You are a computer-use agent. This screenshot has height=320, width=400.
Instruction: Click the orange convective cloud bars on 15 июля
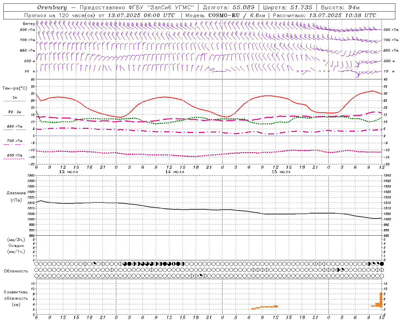(x=264, y=307)
